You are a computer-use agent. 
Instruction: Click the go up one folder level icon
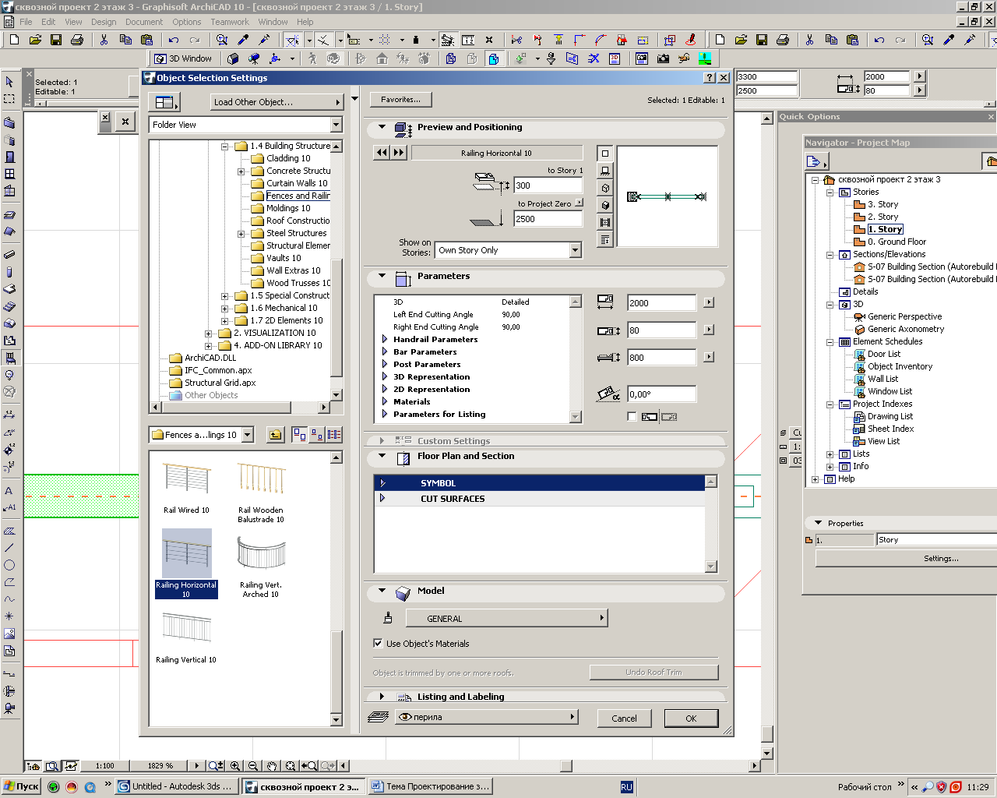(276, 435)
